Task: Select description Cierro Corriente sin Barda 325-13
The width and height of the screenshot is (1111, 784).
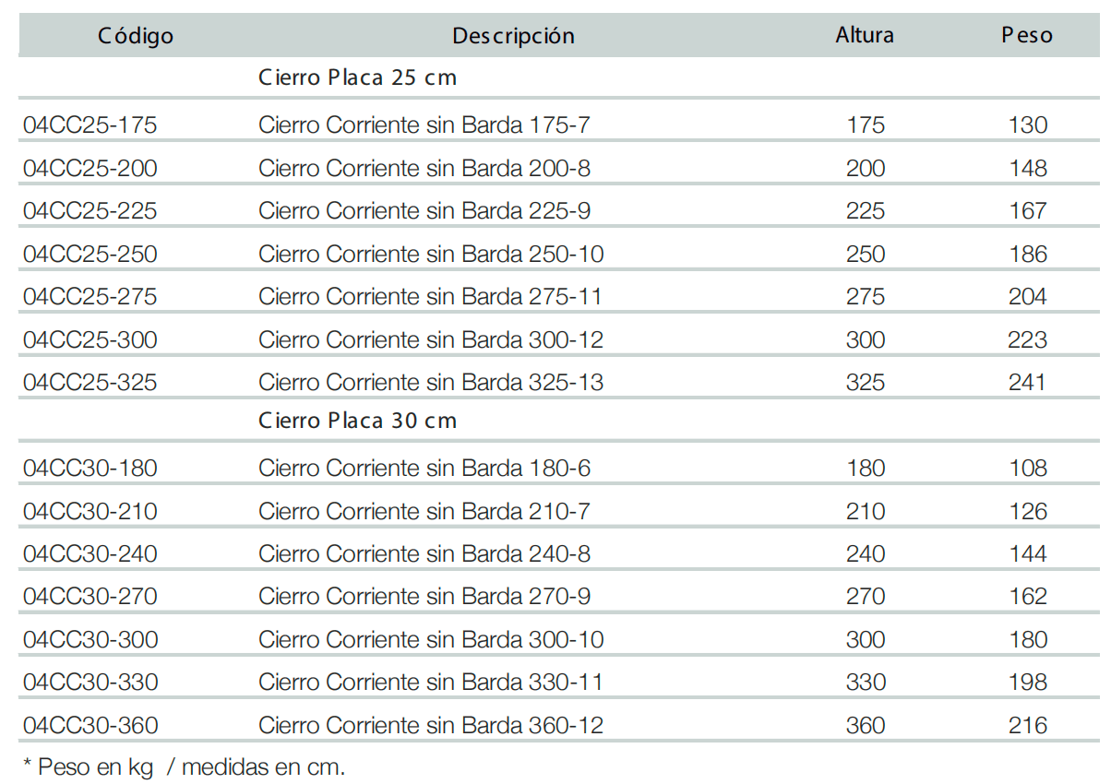Action: coord(431,383)
